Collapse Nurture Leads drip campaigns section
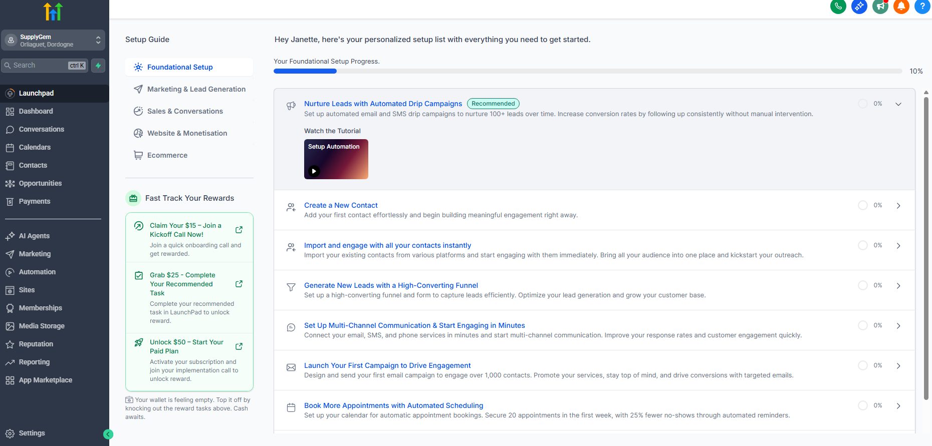 898,104
